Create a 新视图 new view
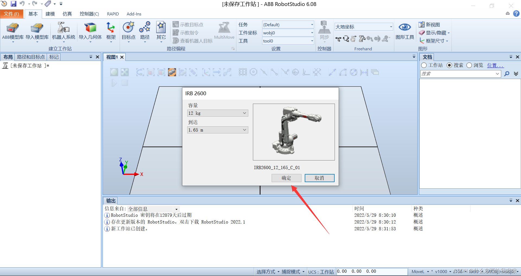 click(x=429, y=25)
